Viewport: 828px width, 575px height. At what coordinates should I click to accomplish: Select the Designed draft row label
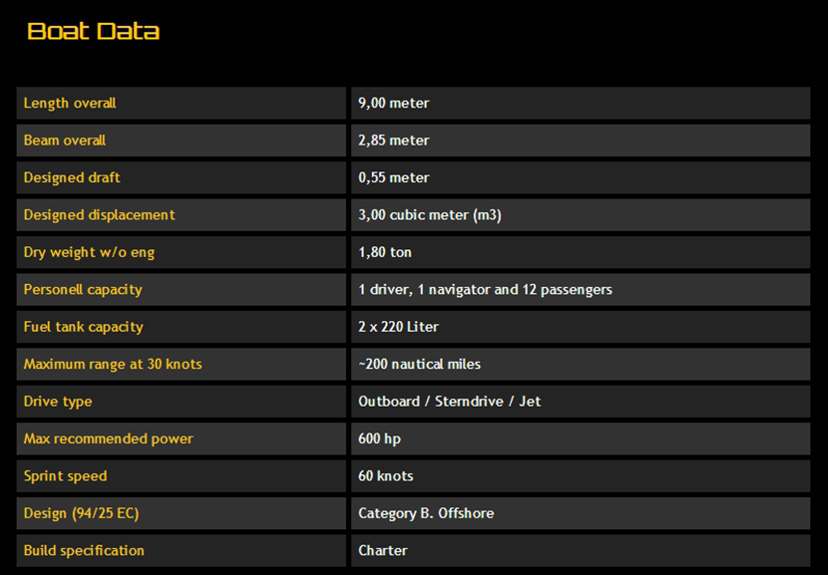(x=72, y=177)
